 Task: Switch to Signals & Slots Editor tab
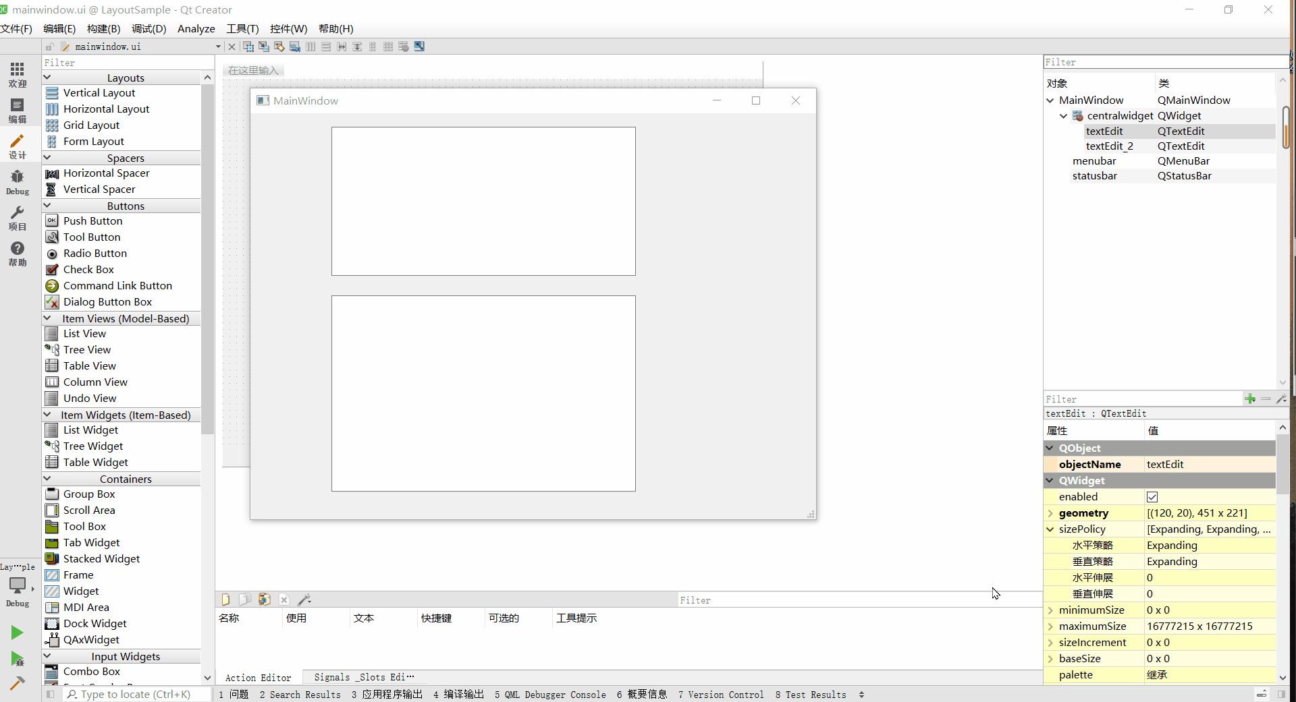coord(363,677)
